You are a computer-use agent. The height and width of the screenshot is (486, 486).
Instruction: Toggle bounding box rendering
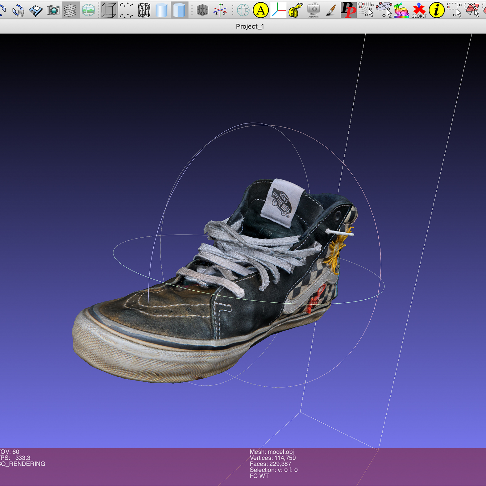(109, 10)
